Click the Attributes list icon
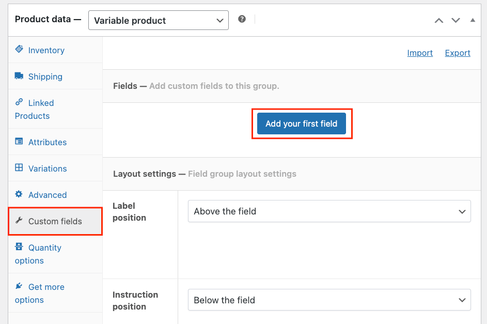Image resolution: width=487 pixels, height=324 pixels. coord(19,142)
